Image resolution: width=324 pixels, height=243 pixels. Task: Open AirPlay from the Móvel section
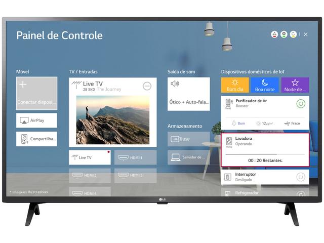coord(36,120)
